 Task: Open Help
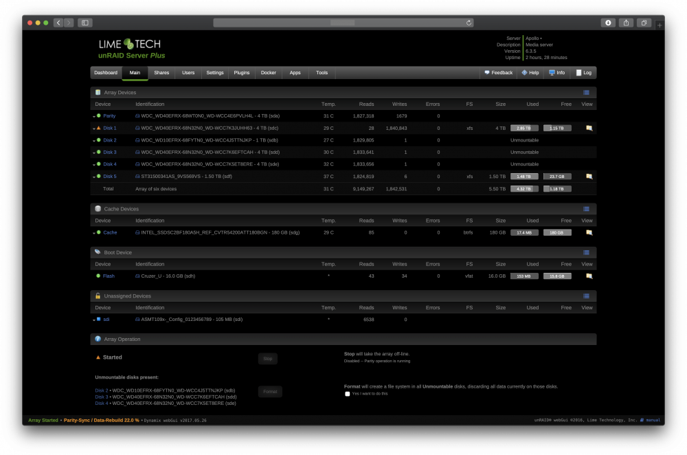pyautogui.click(x=530, y=73)
